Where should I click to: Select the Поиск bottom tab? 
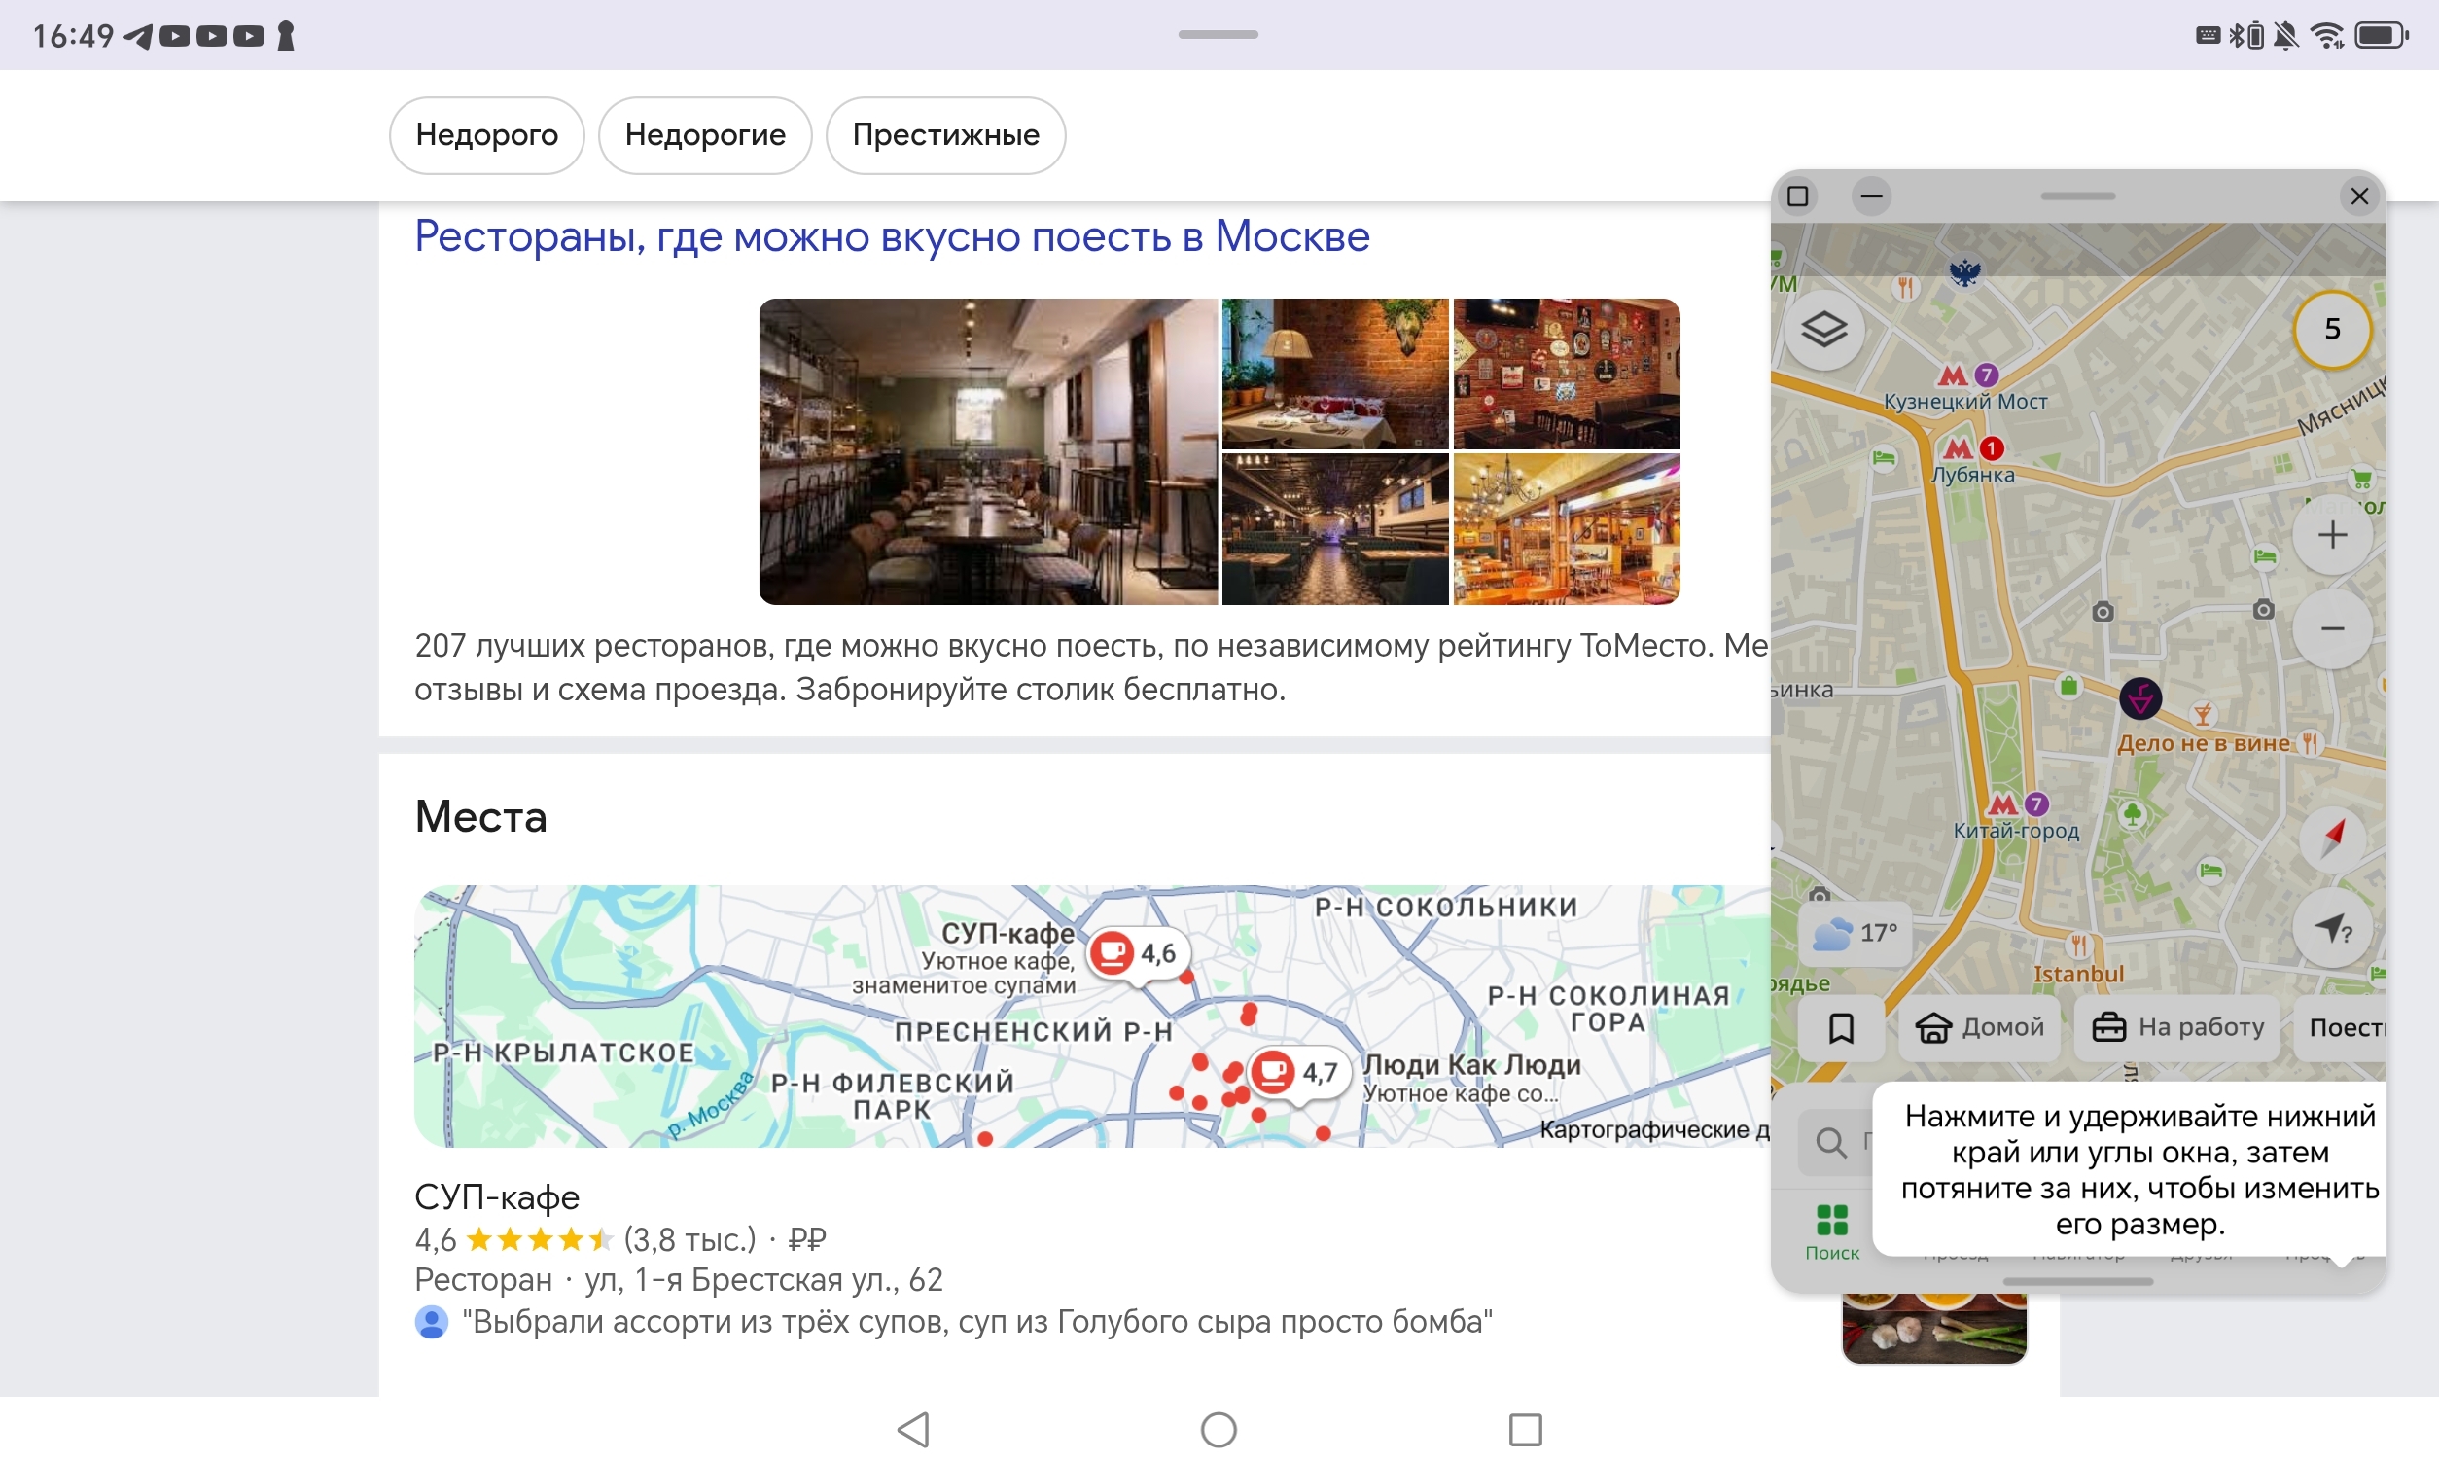coord(1832,1231)
